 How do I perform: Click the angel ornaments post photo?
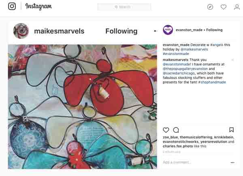click(82, 106)
